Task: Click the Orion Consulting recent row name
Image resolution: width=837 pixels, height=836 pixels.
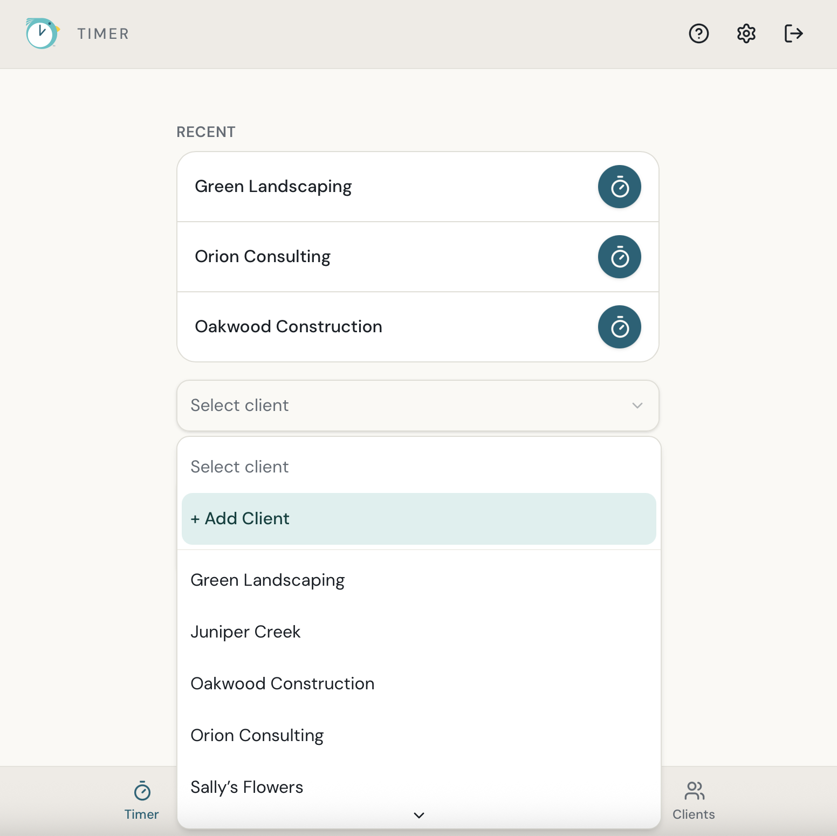Action: click(263, 257)
